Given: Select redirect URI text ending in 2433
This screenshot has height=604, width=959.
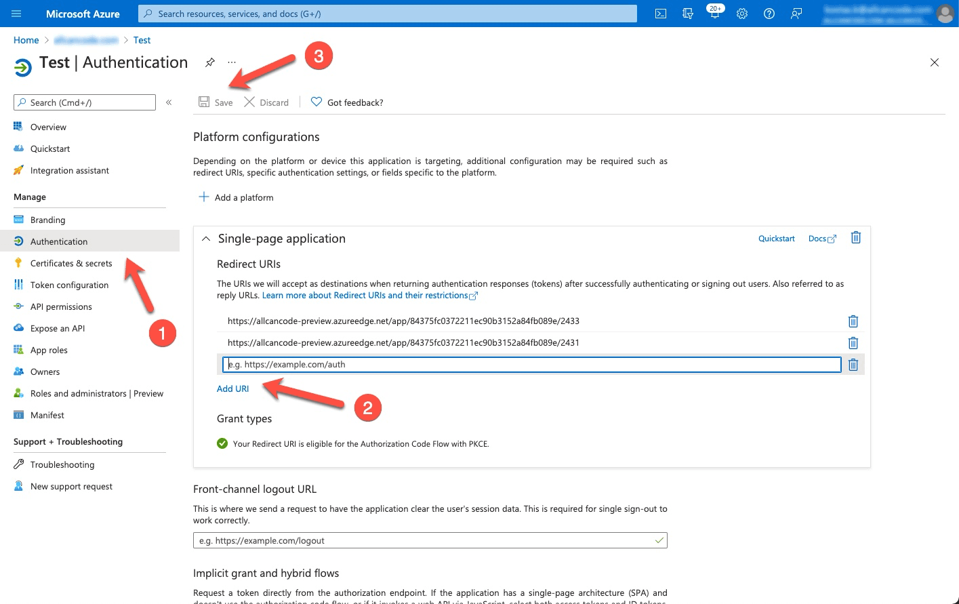Looking at the screenshot, I should pos(403,321).
